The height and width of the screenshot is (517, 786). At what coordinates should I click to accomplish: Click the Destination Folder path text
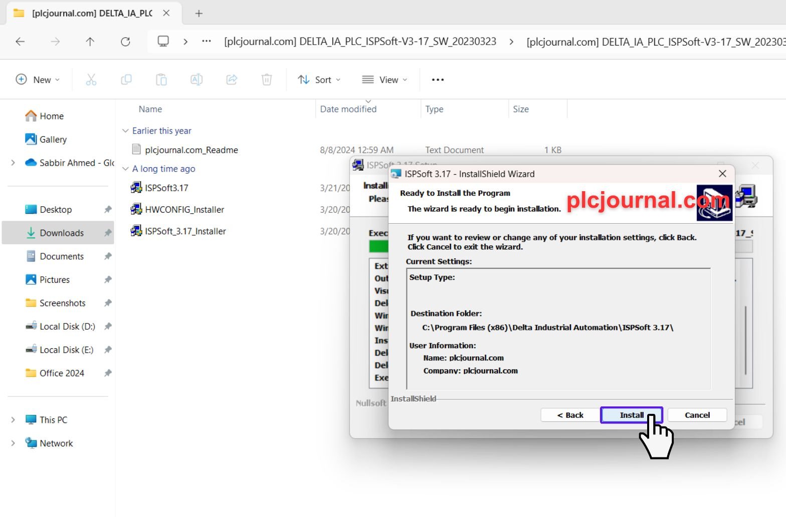point(547,327)
